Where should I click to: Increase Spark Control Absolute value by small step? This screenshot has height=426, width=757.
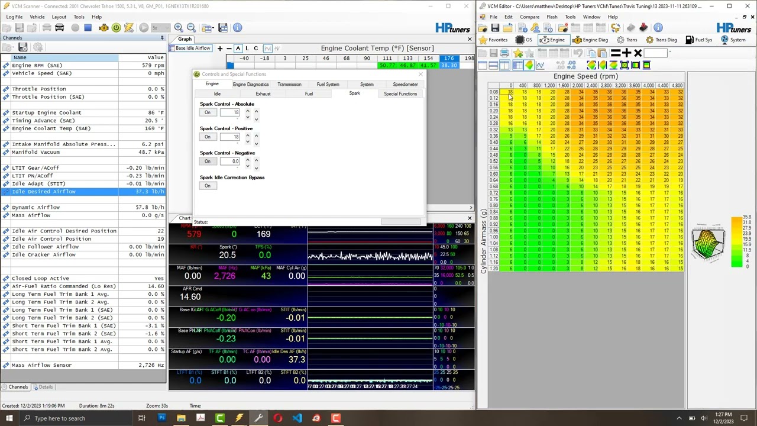click(248, 111)
